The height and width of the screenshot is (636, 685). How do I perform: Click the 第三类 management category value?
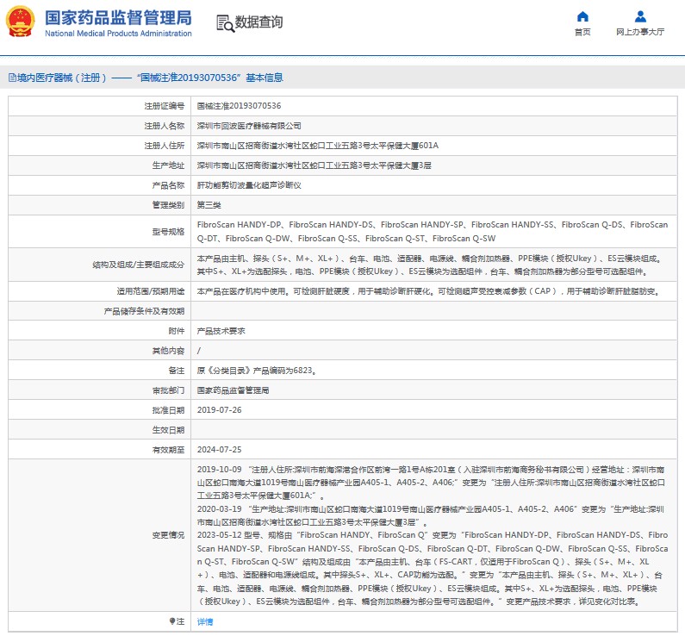[209, 205]
